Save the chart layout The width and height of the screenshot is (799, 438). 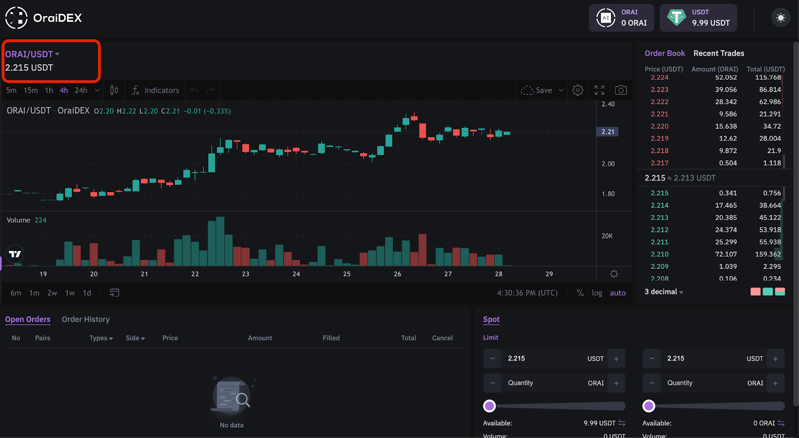coord(537,90)
